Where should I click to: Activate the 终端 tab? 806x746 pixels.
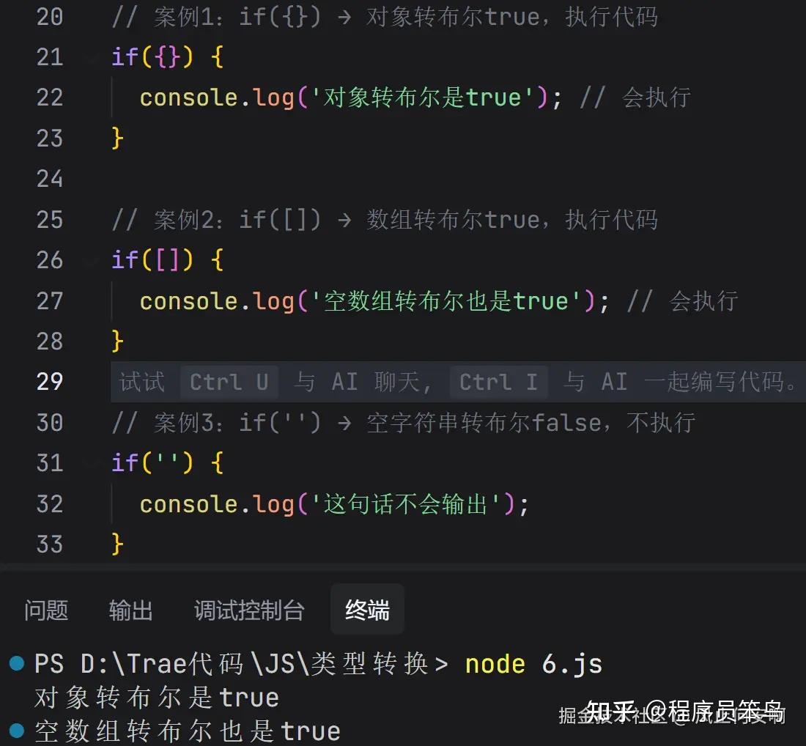pos(367,610)
